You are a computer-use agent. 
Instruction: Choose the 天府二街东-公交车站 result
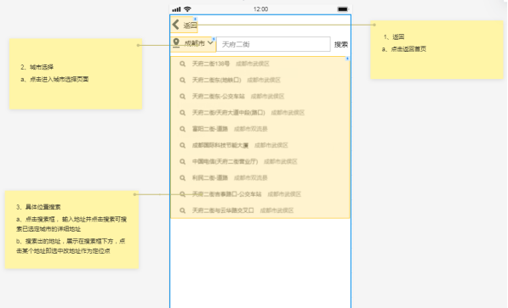click(219, 97)
